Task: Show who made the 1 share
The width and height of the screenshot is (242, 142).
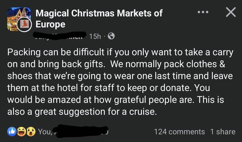Action: pyautogui.click(x=223, y=132)
